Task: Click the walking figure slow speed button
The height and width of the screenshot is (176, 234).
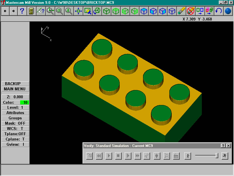Action: coord(188,156)
